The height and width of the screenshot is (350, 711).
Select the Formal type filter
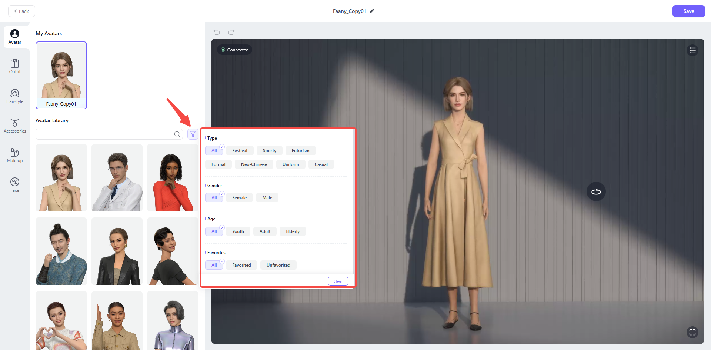coord(218,164)
